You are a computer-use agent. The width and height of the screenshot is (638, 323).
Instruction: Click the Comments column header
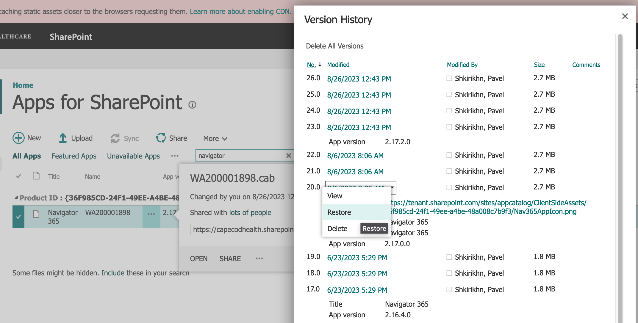tap(586, 65)
